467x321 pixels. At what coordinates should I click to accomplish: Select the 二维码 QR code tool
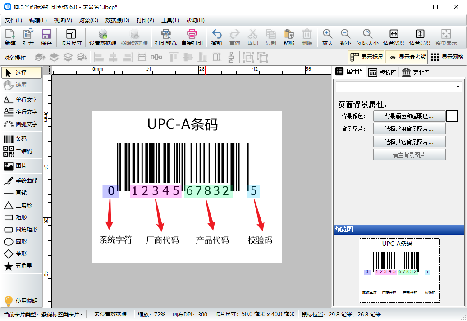[22, 151]
